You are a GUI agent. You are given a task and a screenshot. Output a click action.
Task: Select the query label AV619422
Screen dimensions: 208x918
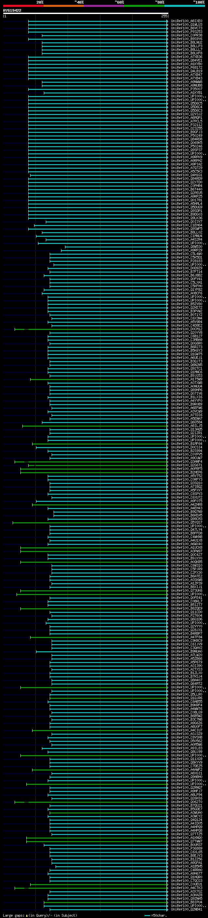tap(12, 10)
